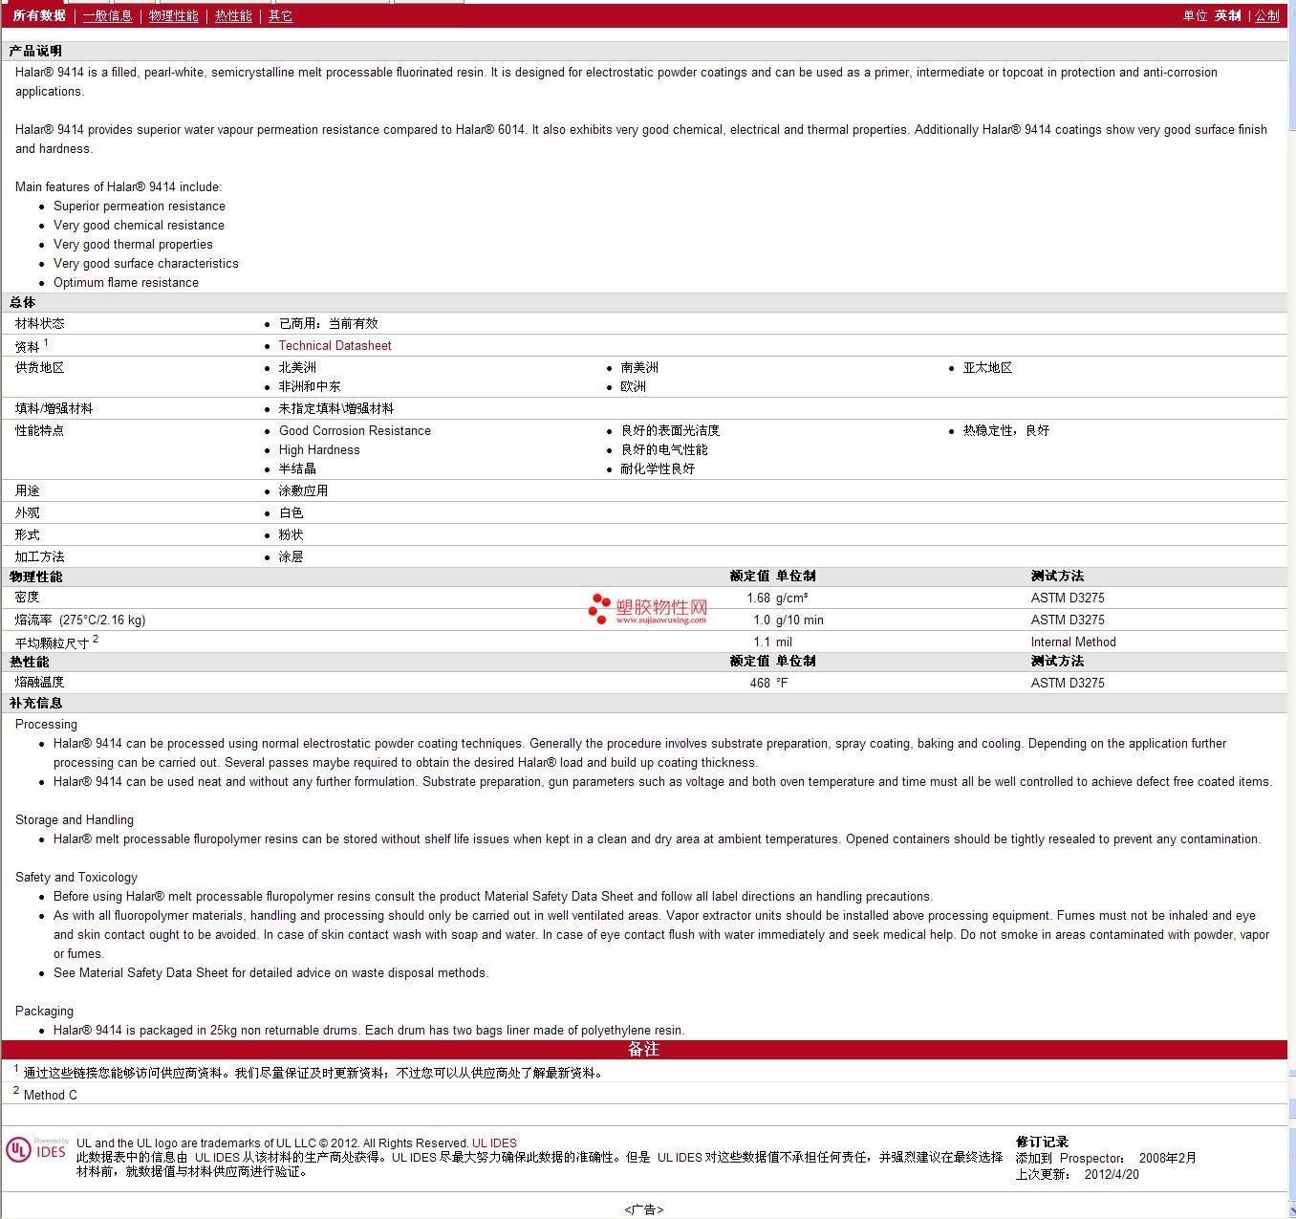Click the 已商用：当前有效 status value

click(x=328, y=324)
